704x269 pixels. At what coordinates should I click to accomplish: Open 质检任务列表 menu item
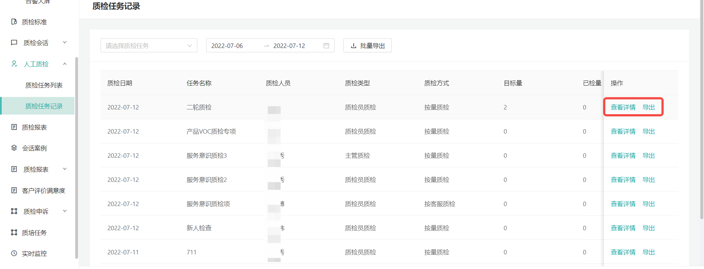[44, 85]
